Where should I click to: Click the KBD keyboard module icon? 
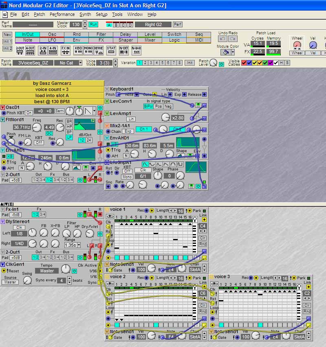78,50
